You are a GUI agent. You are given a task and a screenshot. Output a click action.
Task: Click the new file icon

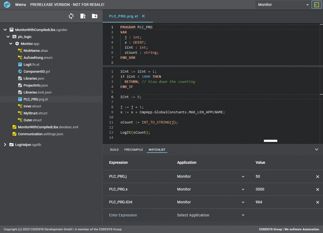(83, 16)
